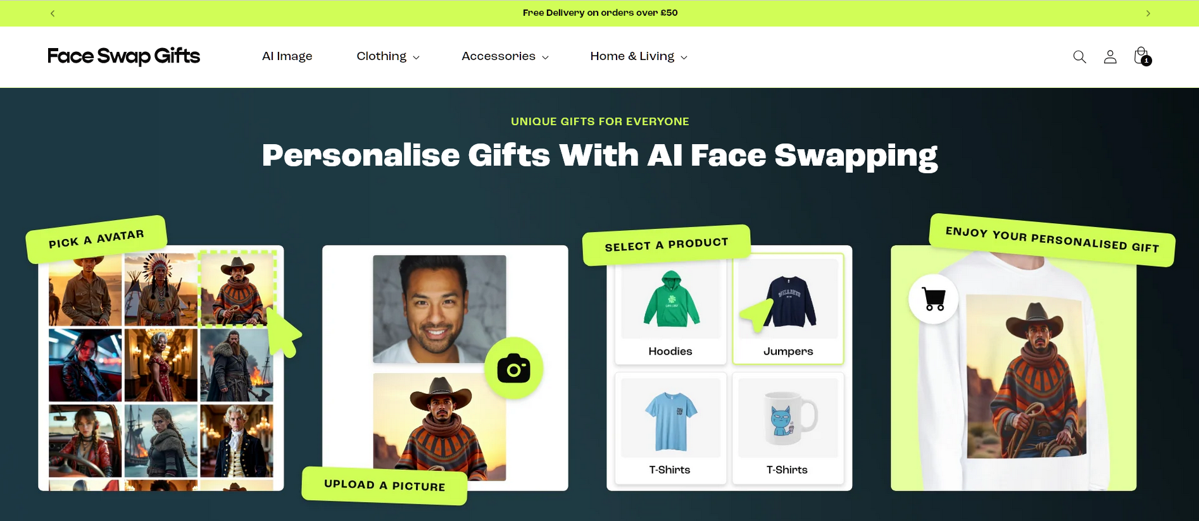Expand the Accessories dropdown menu
1199x521 pixels.
505,56
